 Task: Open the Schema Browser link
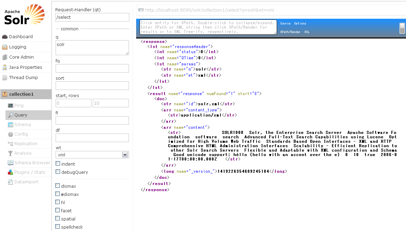click(x=32, y=163)
